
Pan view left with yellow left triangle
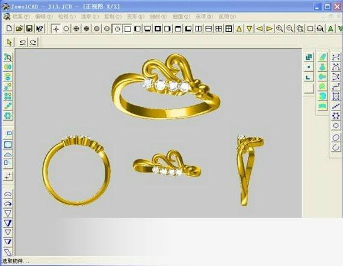point(259,29)
